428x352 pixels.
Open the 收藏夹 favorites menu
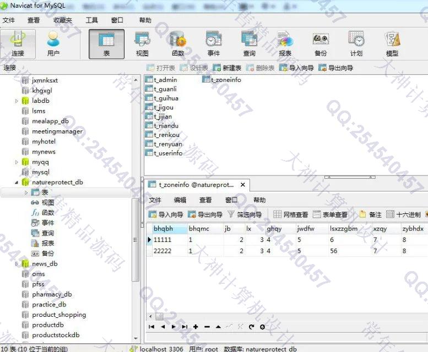pos(63,20)
